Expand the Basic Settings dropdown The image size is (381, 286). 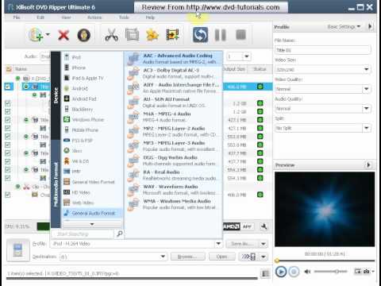point(344,26)
